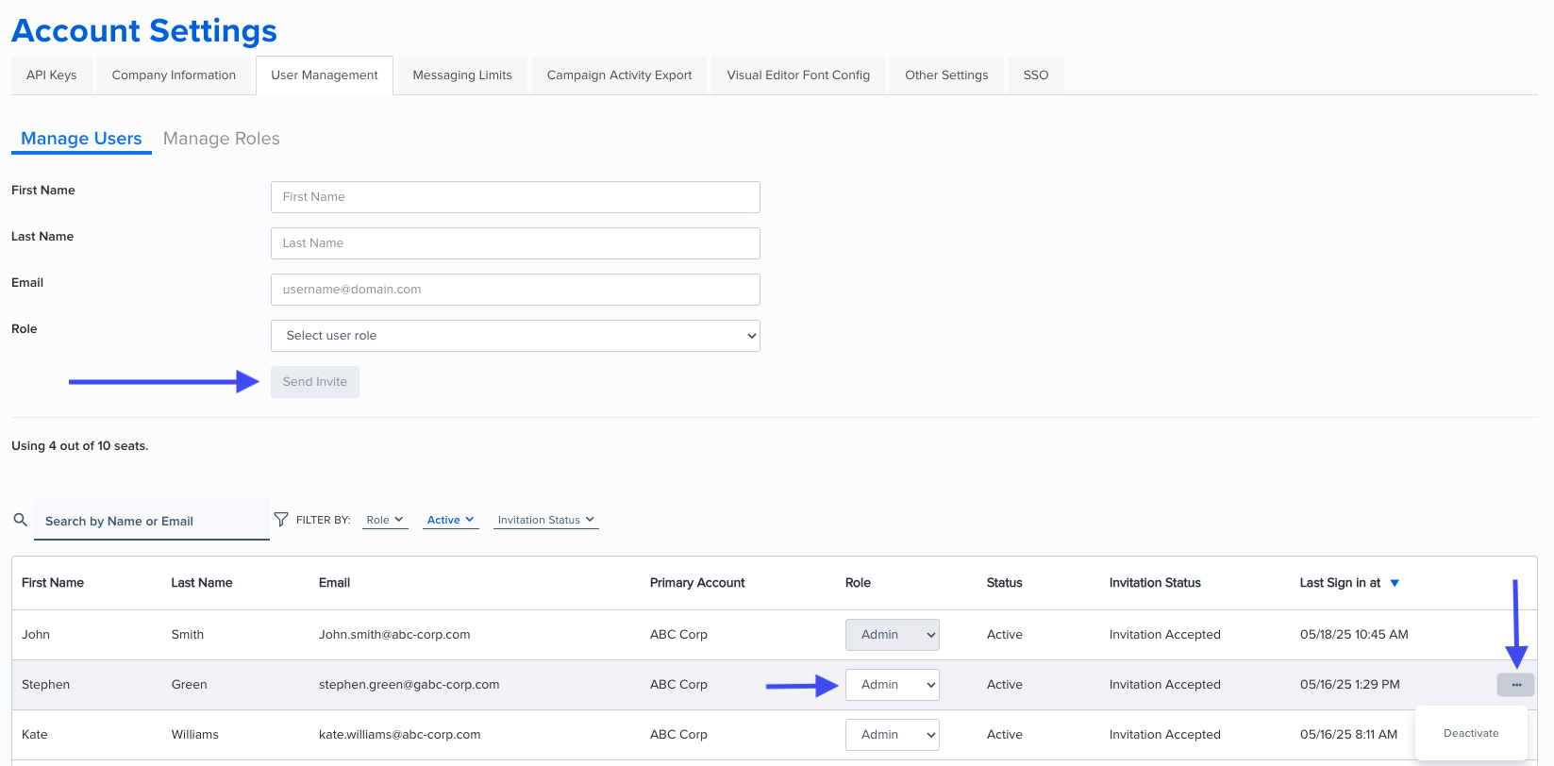1554x766 pixels.
Task: Expand the Select user role dropdown
Action: click(x=515, y=336)
